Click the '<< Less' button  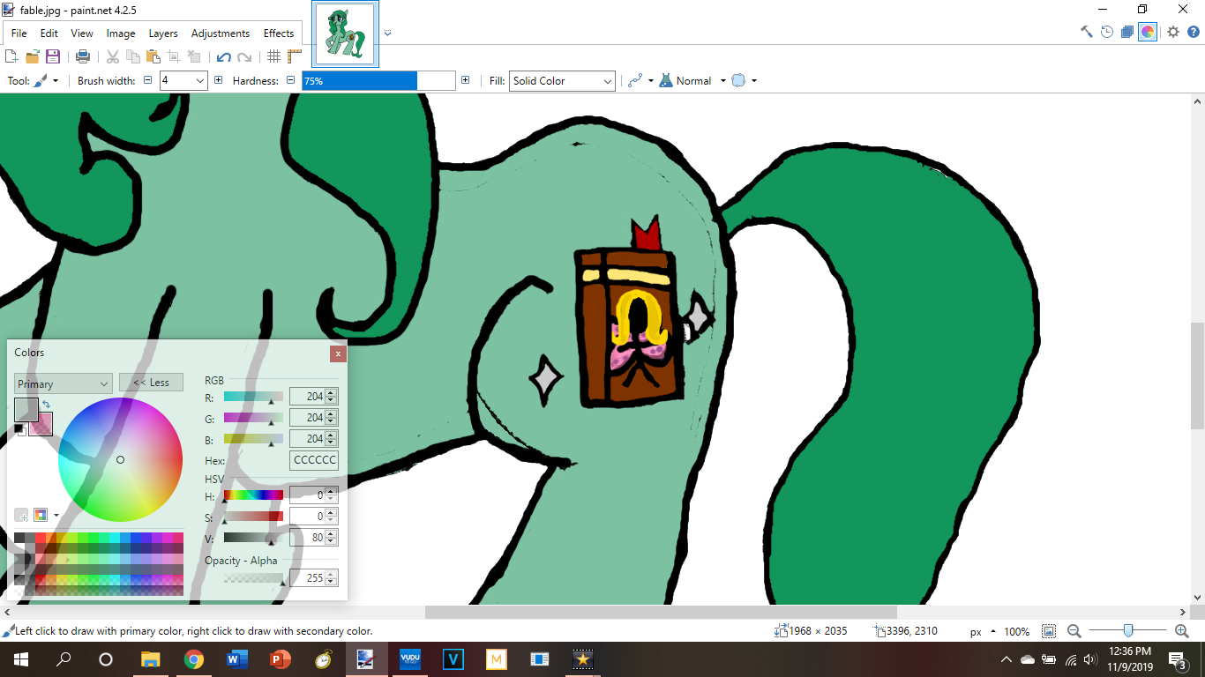(151, 383)
